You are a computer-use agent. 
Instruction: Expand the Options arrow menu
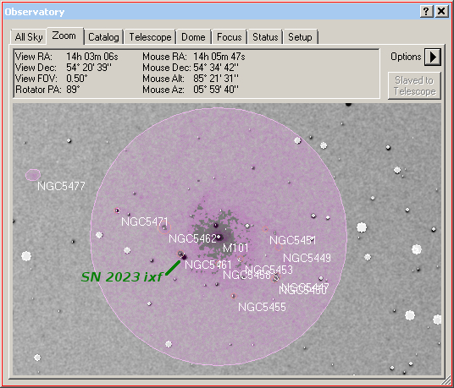[433, 57]
